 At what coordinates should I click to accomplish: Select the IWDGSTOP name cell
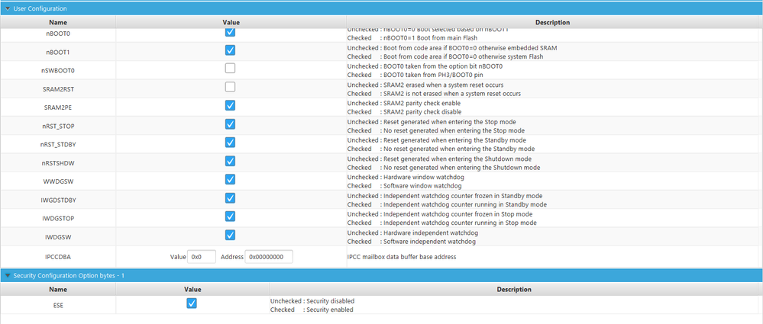tap(58, 218)
